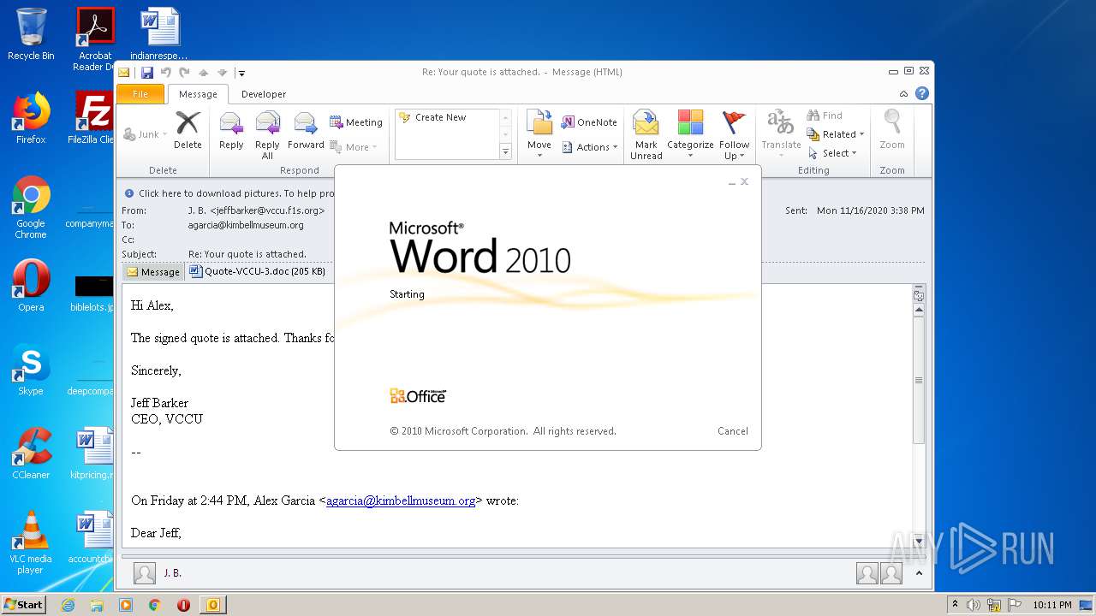The image size is (1096, 616).
Task: Open the Junk dropdown
Action: point(145,134)
